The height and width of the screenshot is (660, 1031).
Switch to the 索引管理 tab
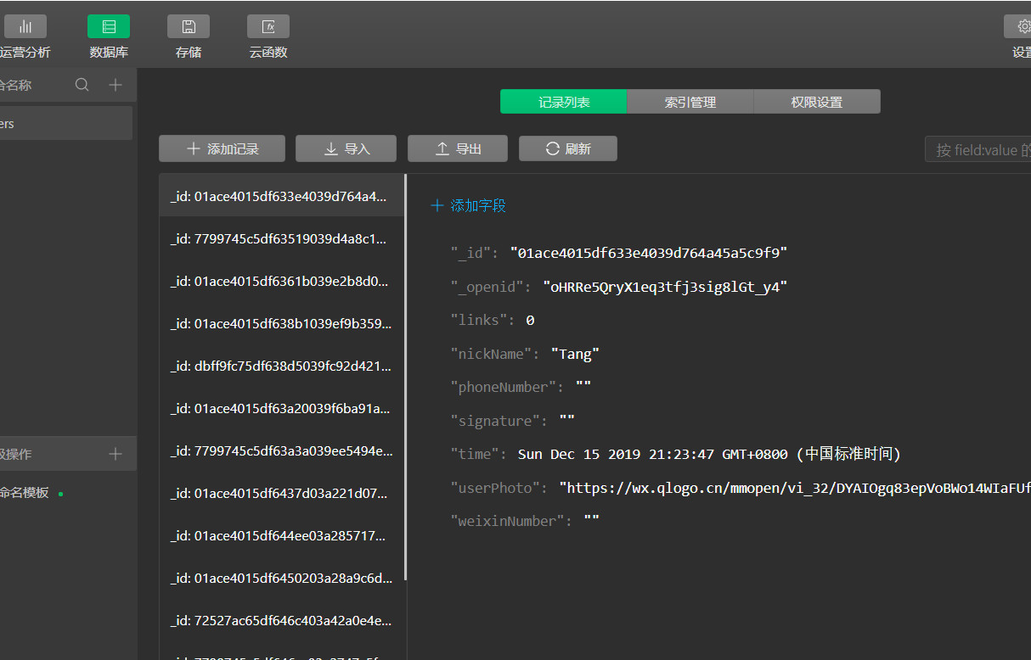coord(690,102)
